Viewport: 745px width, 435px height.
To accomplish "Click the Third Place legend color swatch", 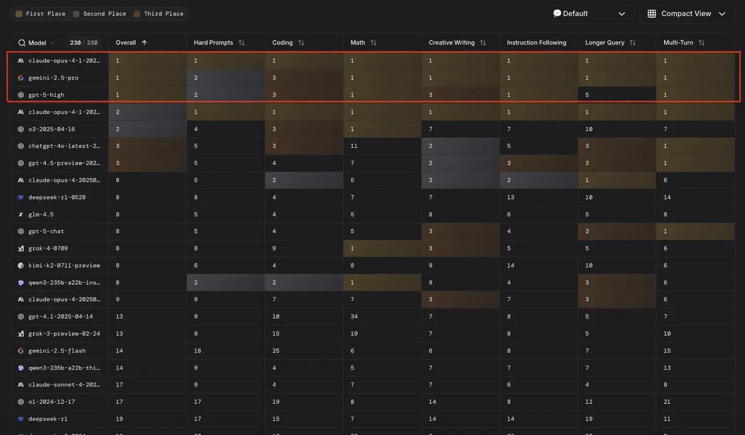I will pos(137,14).
